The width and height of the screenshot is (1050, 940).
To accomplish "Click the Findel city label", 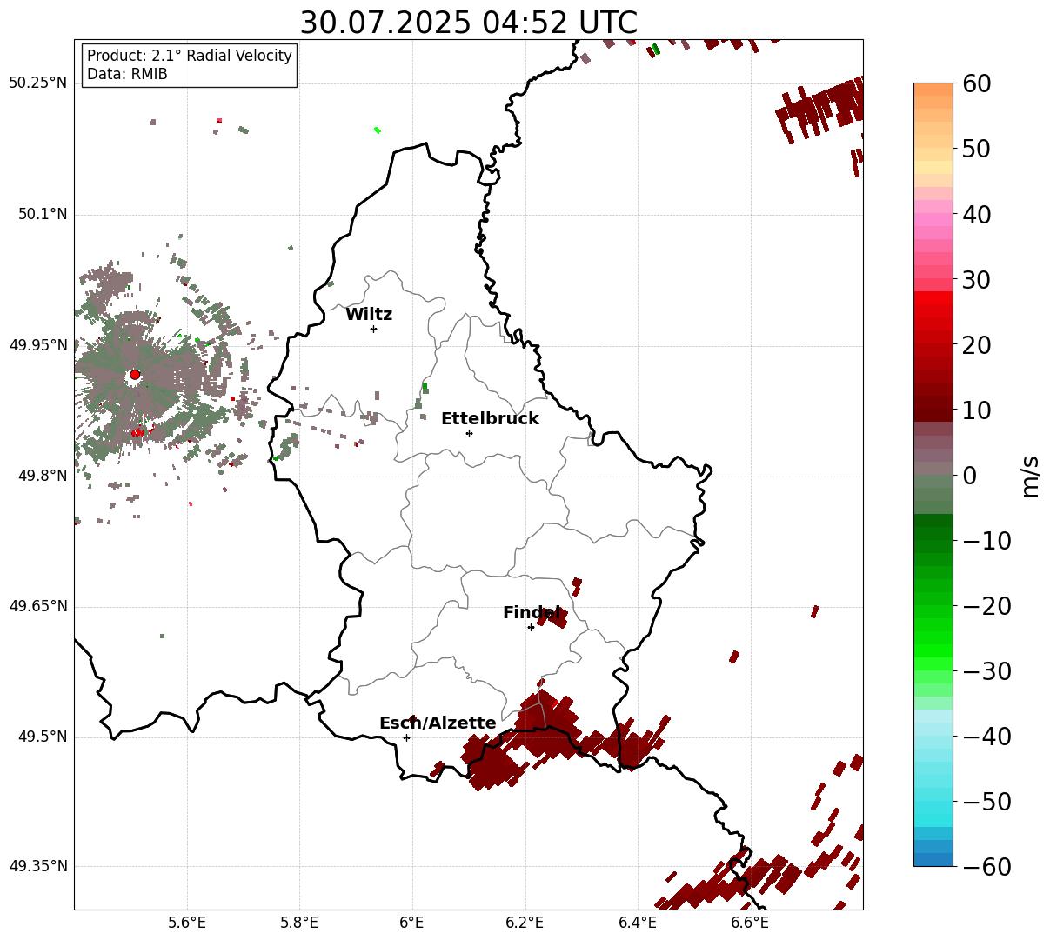I will tap(532, 613).
